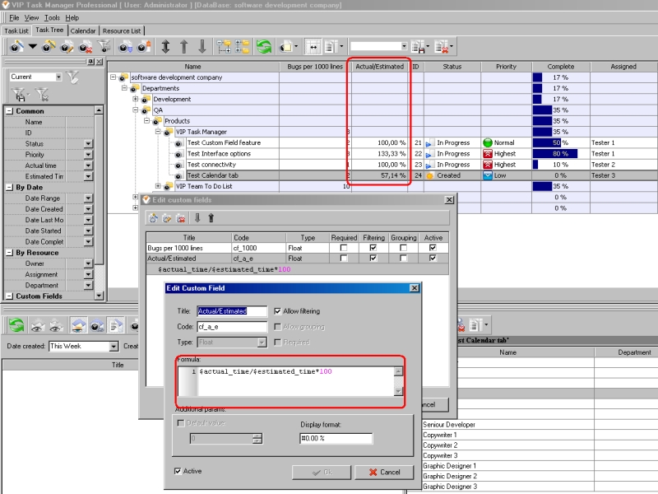Image resolution: width=658 pixels, height=494 pixels.
Task: Toggle Active checkbox for Actual/Estimated row
Action: [433, 259]
